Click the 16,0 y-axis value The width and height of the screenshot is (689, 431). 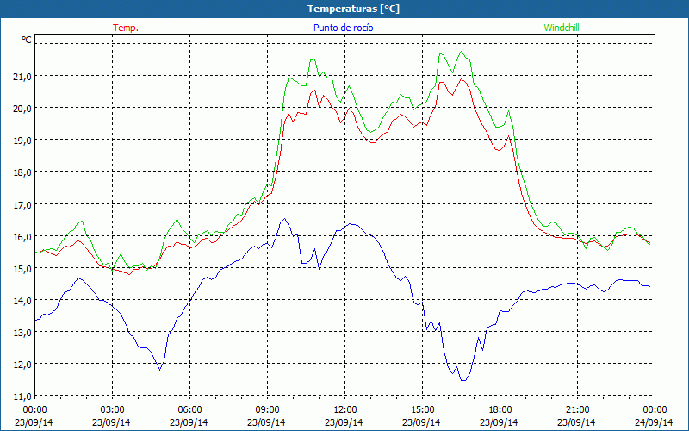click(x=22, y=236)
